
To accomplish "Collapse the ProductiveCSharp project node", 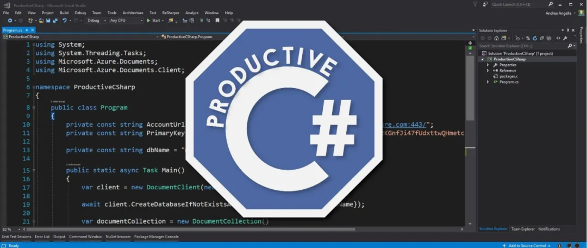I will click(482, 59).
